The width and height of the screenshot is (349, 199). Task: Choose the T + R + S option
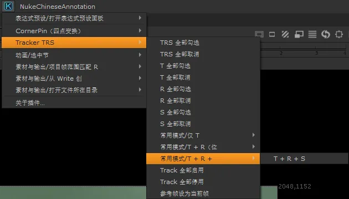[x=305, y=159]
